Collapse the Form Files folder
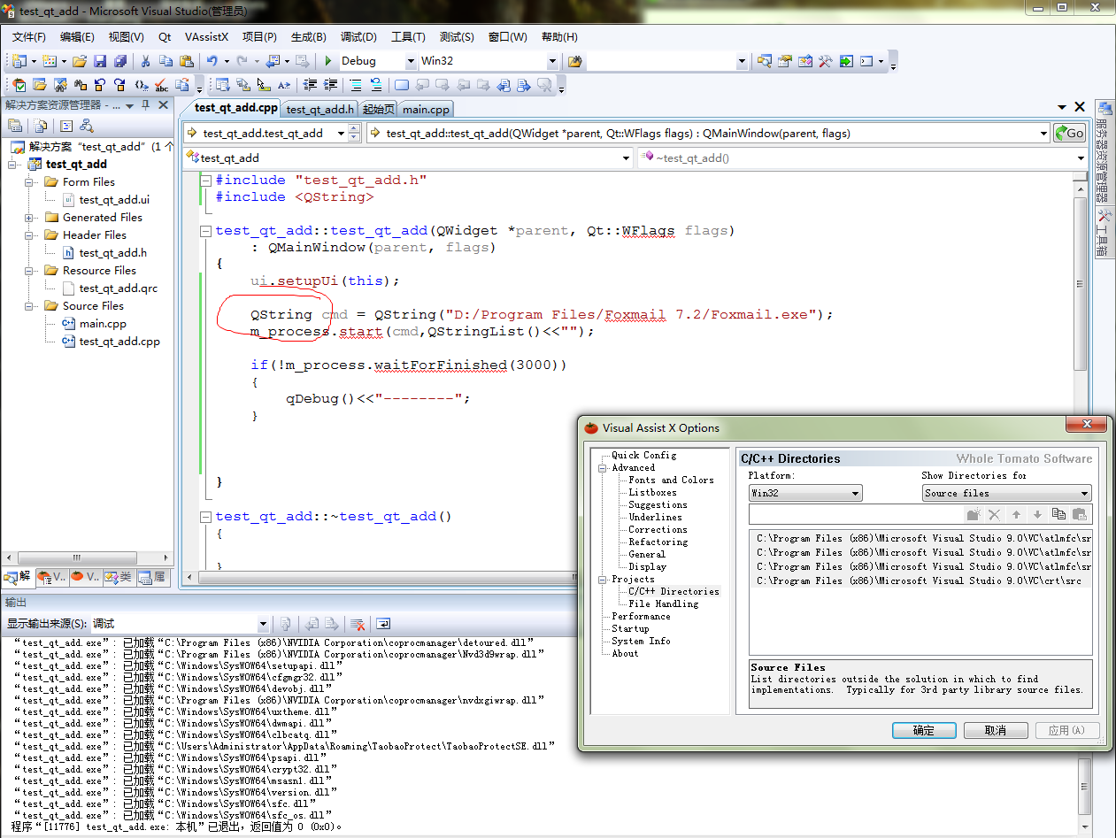Viewport: 1116px width, 838px height. (29, 182)
